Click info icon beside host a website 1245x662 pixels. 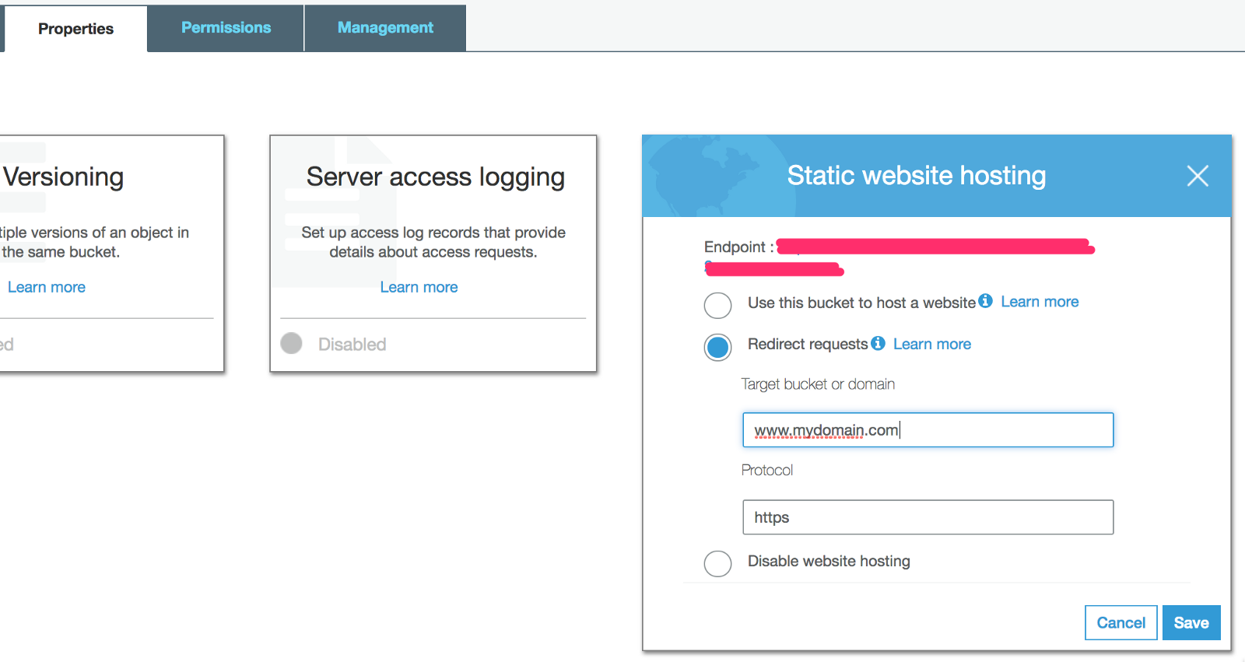pos(985,301)
